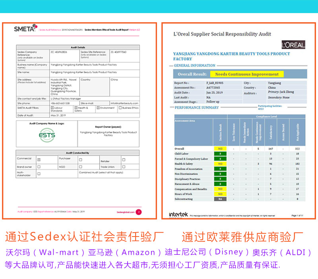Click the info@kartierbeauty.com e-mail address

tap(124, 103)
